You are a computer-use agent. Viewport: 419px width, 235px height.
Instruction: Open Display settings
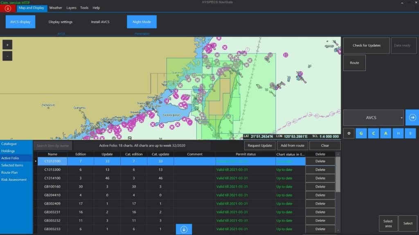coord(61,22)
